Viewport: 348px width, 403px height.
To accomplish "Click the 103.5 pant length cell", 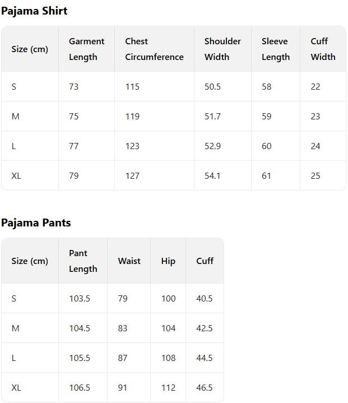I will tap(80, 298).
